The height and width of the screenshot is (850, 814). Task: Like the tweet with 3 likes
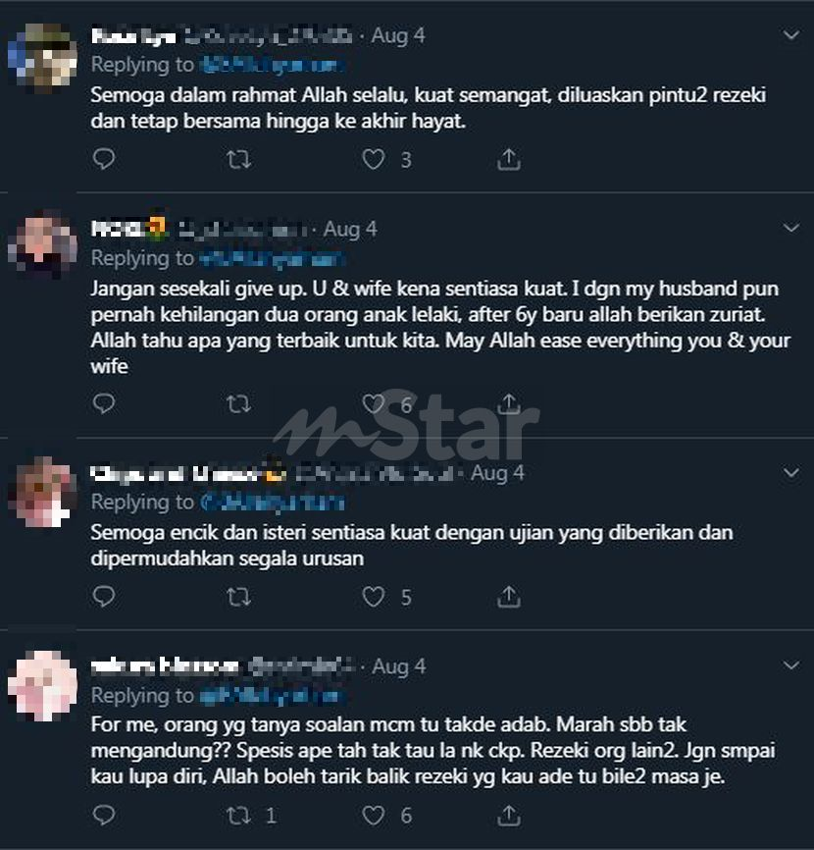373,159
